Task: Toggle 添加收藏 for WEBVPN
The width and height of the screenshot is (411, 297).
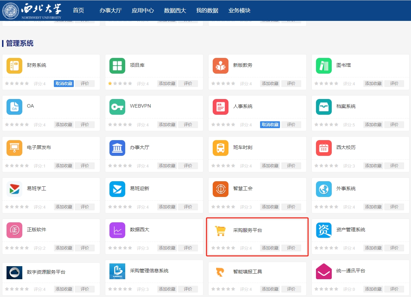Action: (x=167, y=125)
